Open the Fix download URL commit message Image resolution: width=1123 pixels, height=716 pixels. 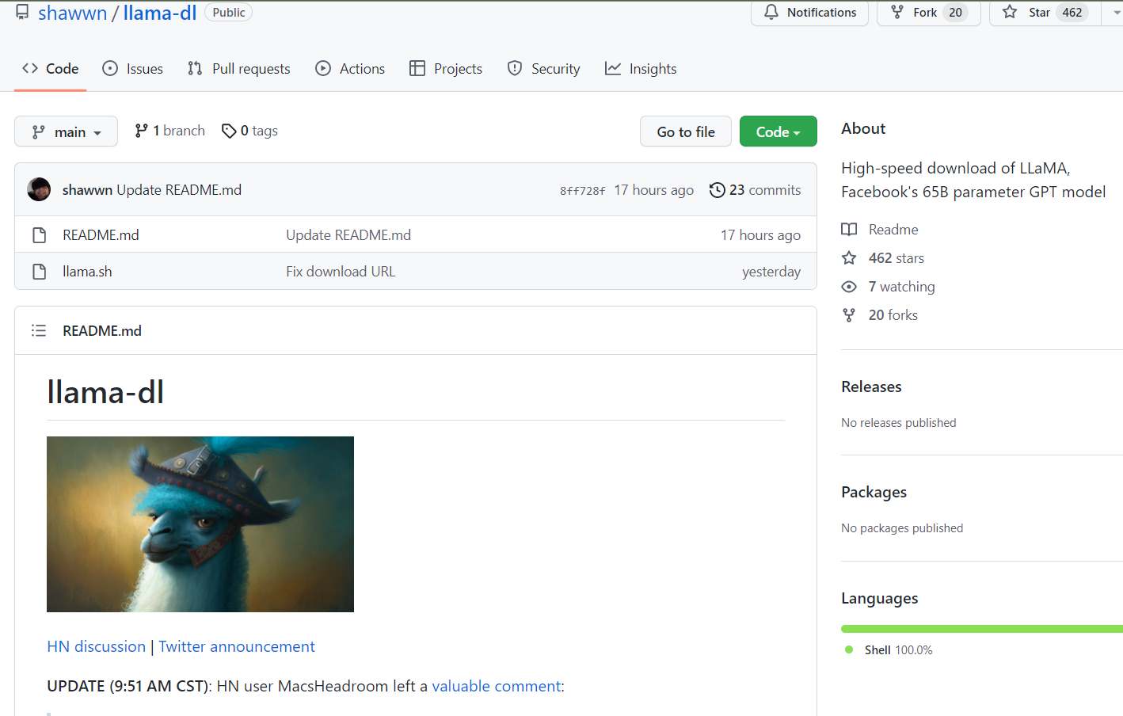341,272
